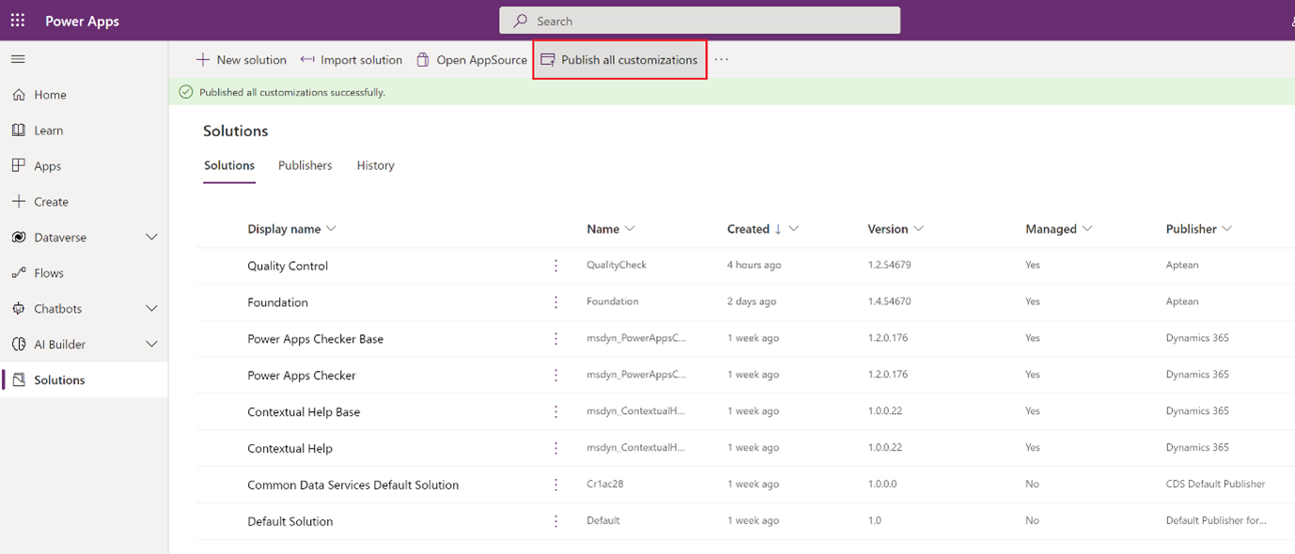Switch to the History tab
Viewport: 1295px width, 554px height.
pyautogui.click(x=375, y=165)
